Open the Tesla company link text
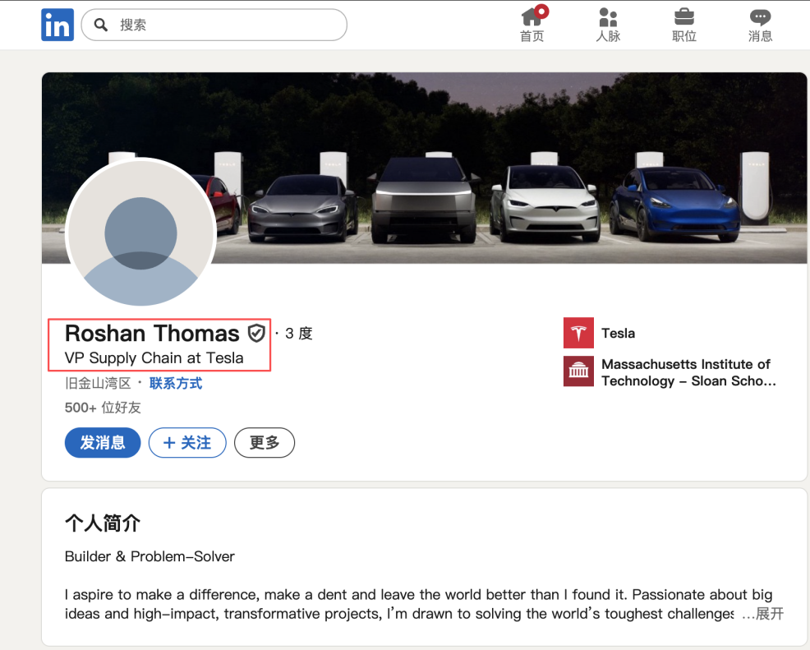Screen dimensions: 810x650 (618, 333)
